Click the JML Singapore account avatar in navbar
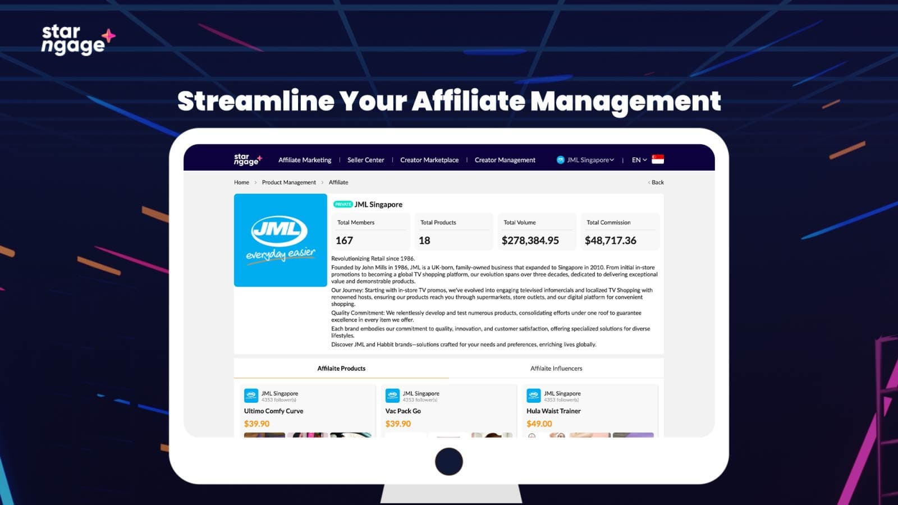This screenshot has width=898, height=505. point(560,160)
